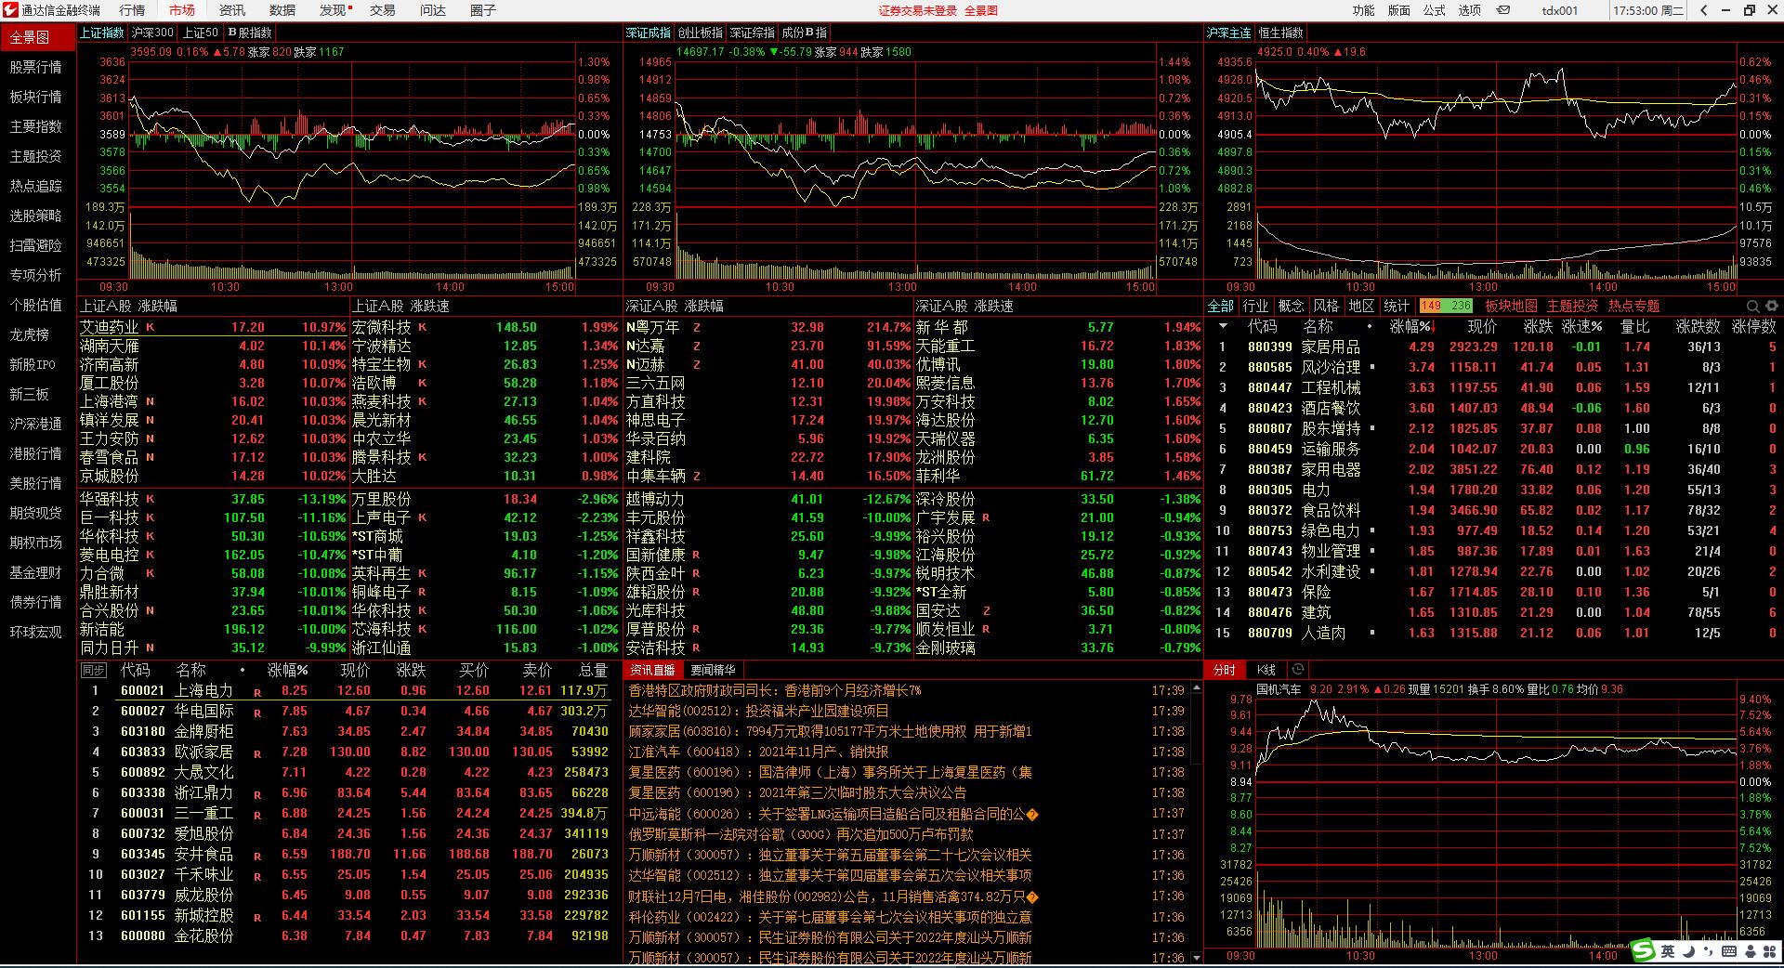Open 新股IPO in left sidebar

(x=33, y=364)
